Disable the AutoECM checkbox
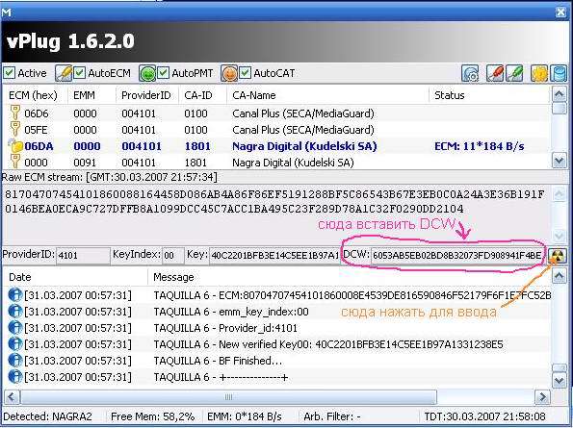Screen dimensions: 573x428 point(79,73)
